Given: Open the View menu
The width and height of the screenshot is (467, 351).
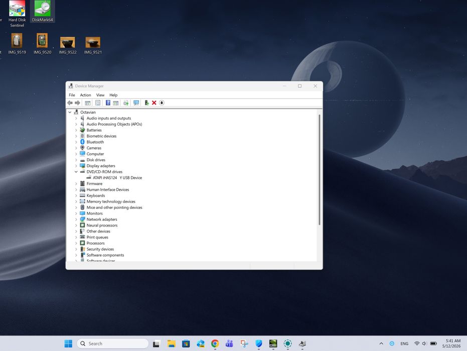Looking at the screenshot, I should pos(100,95).
